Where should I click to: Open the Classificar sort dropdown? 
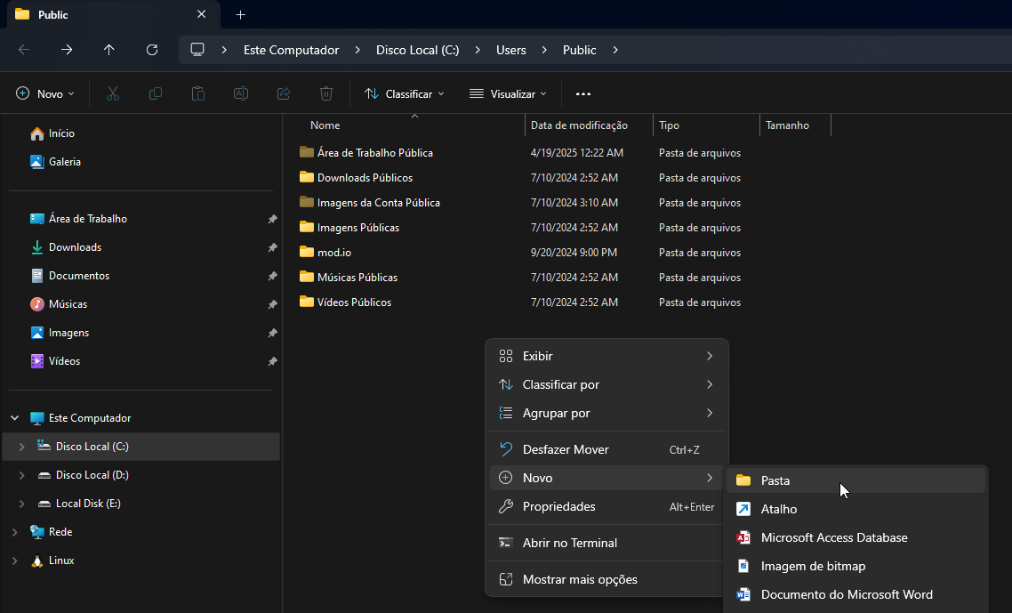pyautogui.click(x=405, y=93)
